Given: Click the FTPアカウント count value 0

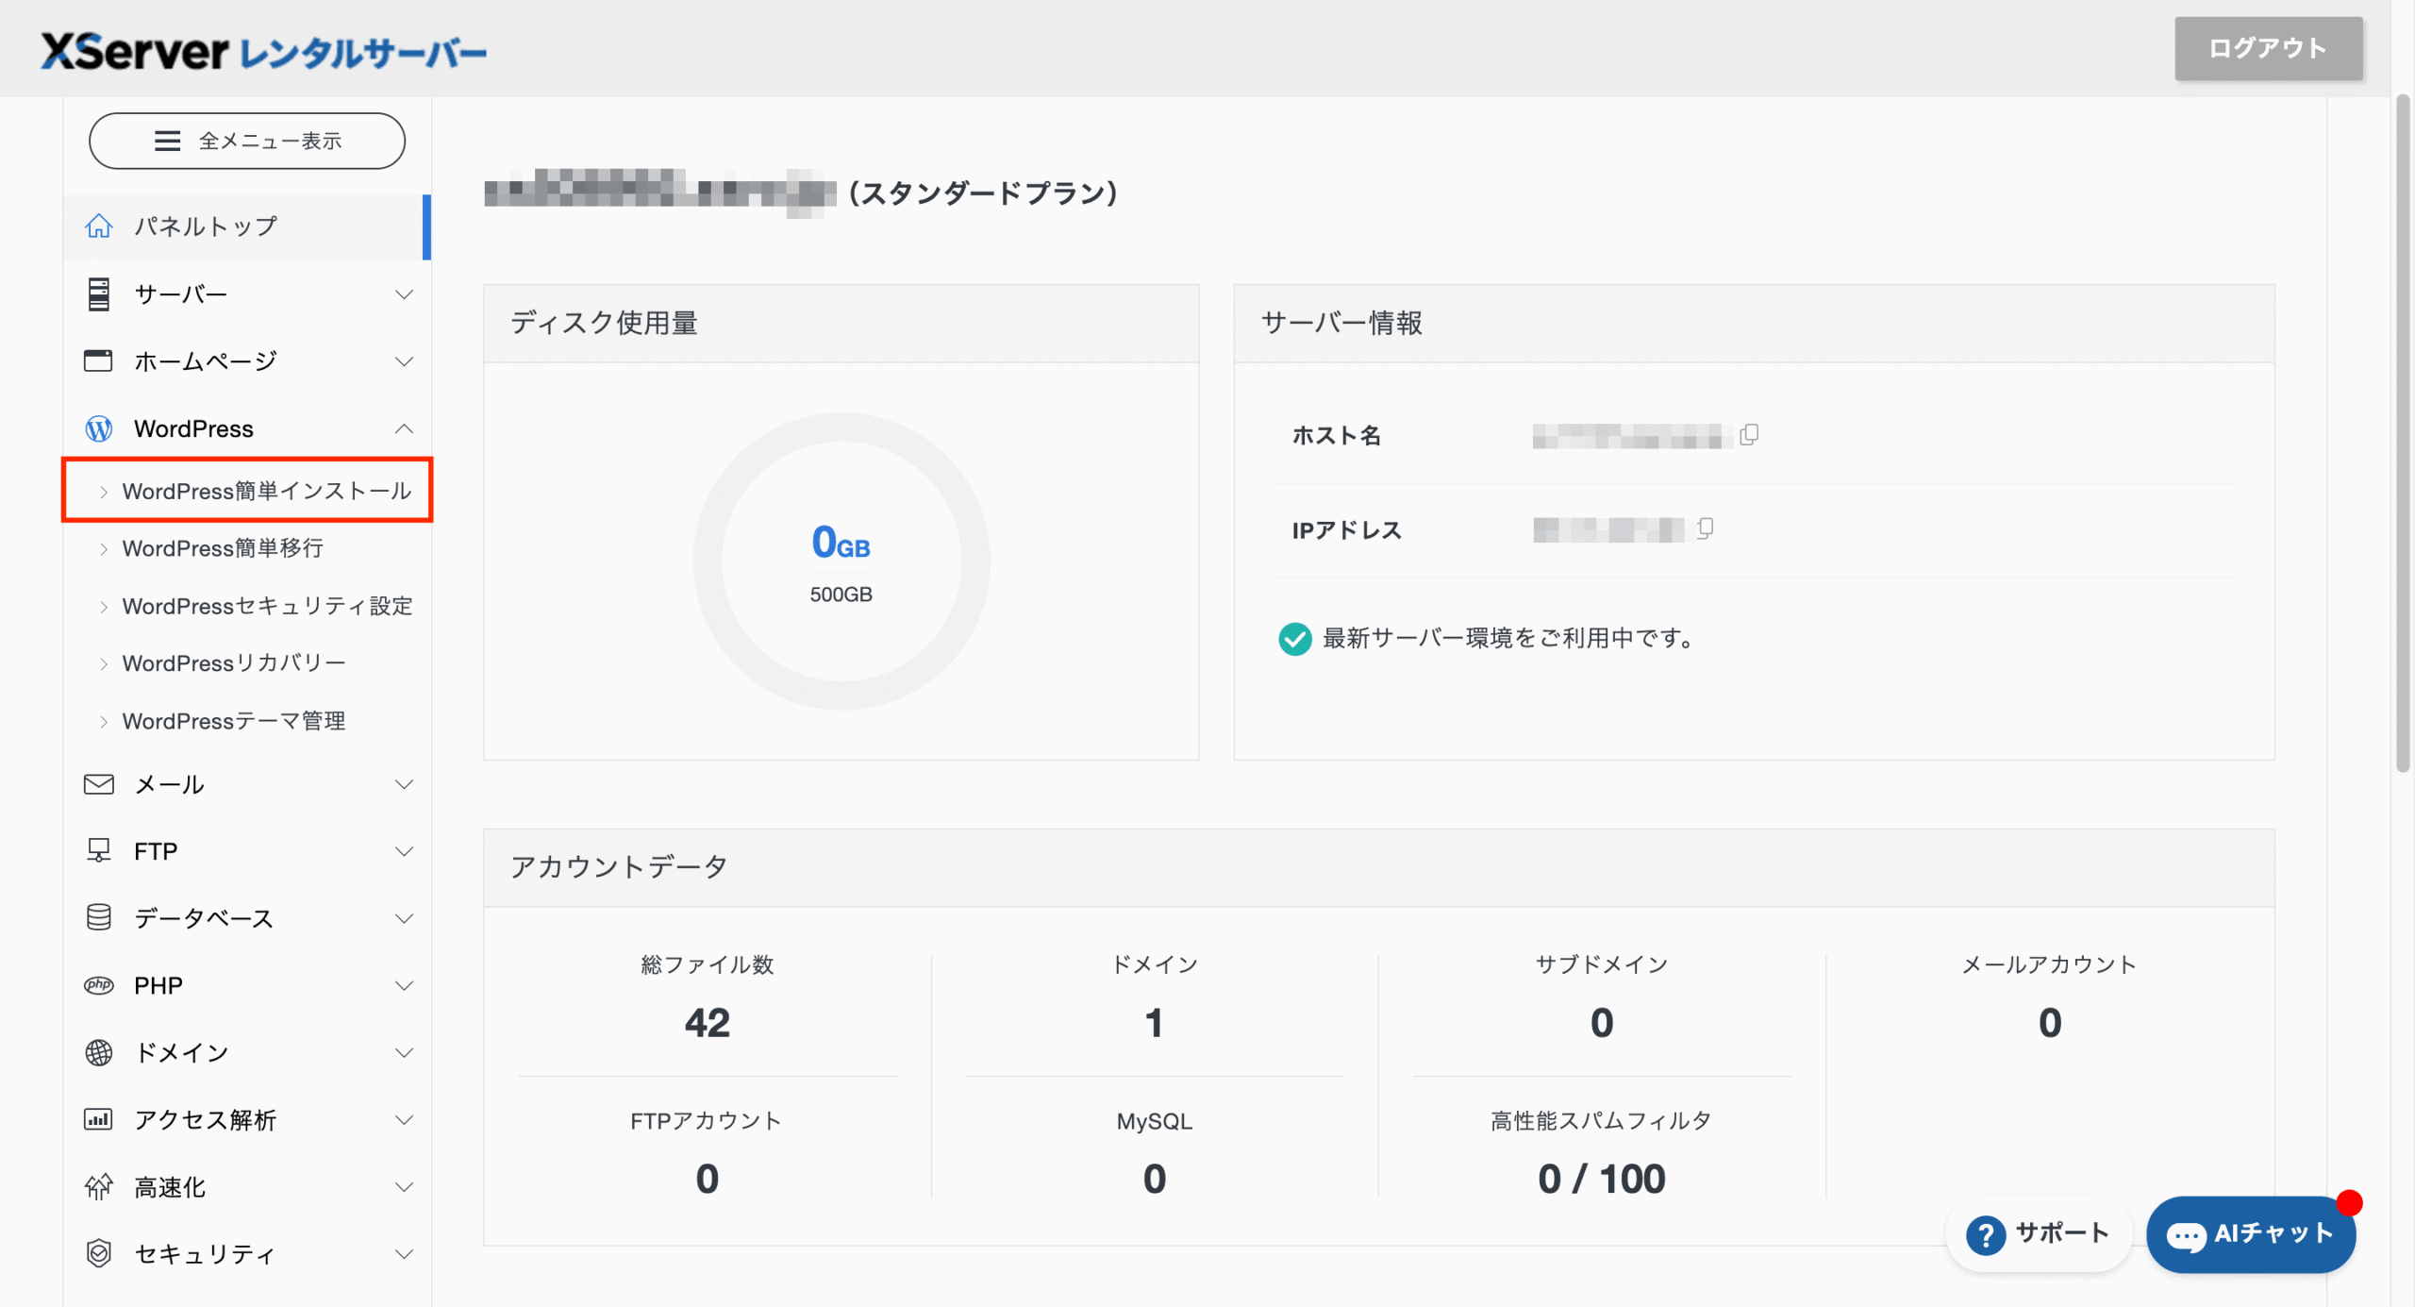Looking at the screenshot, I should coord(708,1179).
